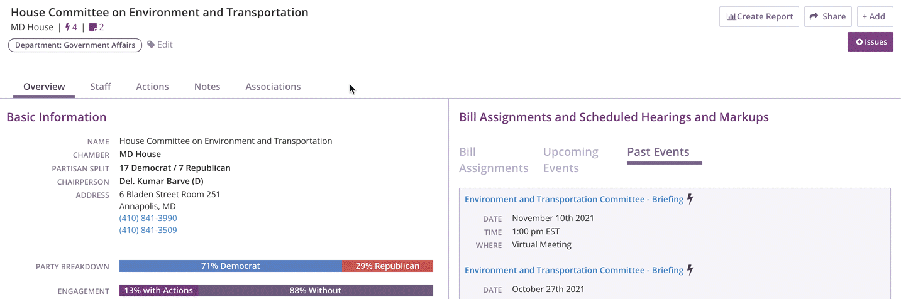The width and height of the screenshot is (901, 299).
Task: Click the plus icon on Issues button
Action: click(860, 42)
